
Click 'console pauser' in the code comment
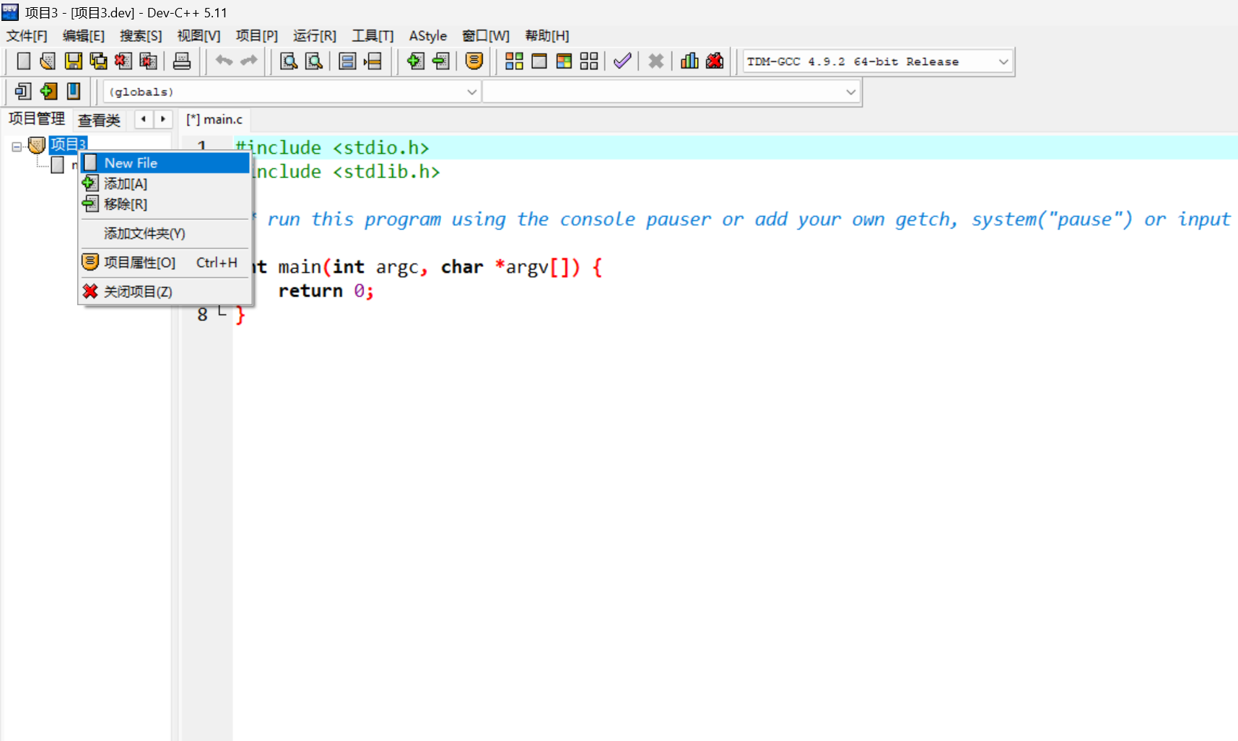tap(635, 219)
